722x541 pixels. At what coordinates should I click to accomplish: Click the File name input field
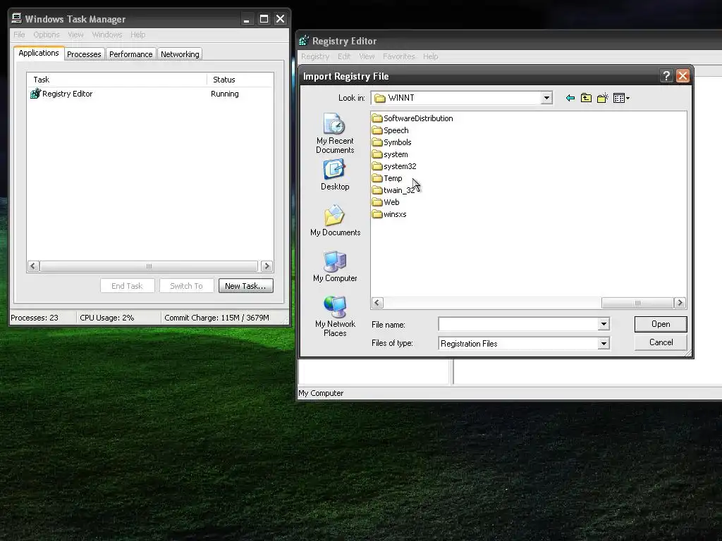[x=518, y=324]
